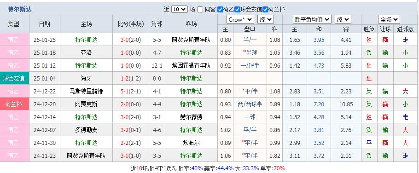Click the 胜 result for 海牙 match
The image size is (419, 173).
[x=369, y=78]
